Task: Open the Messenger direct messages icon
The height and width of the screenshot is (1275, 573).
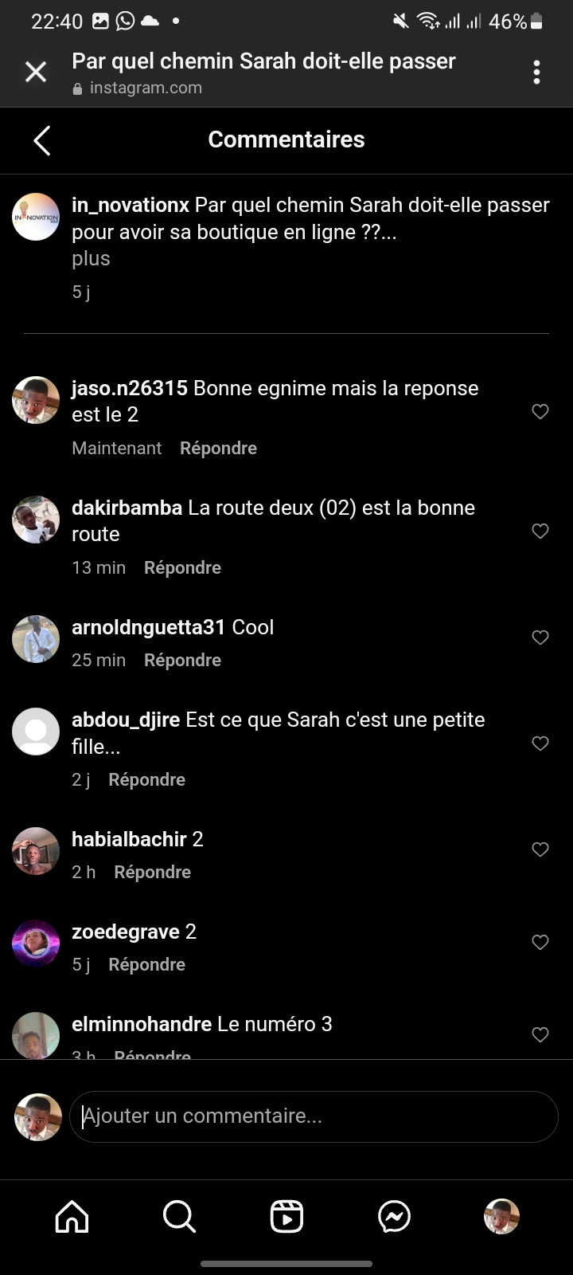Action: pos(394,1217)
